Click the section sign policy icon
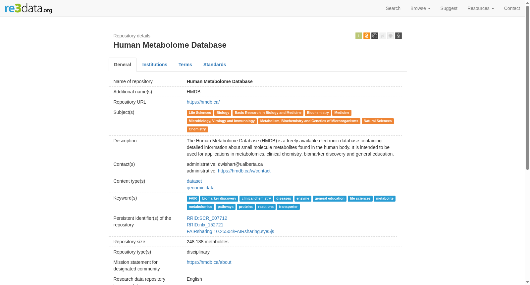 [398, 36]
